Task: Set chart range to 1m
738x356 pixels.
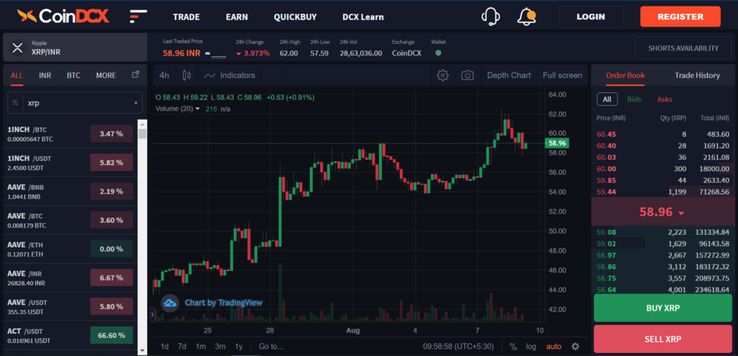Action: pos(201,347)
